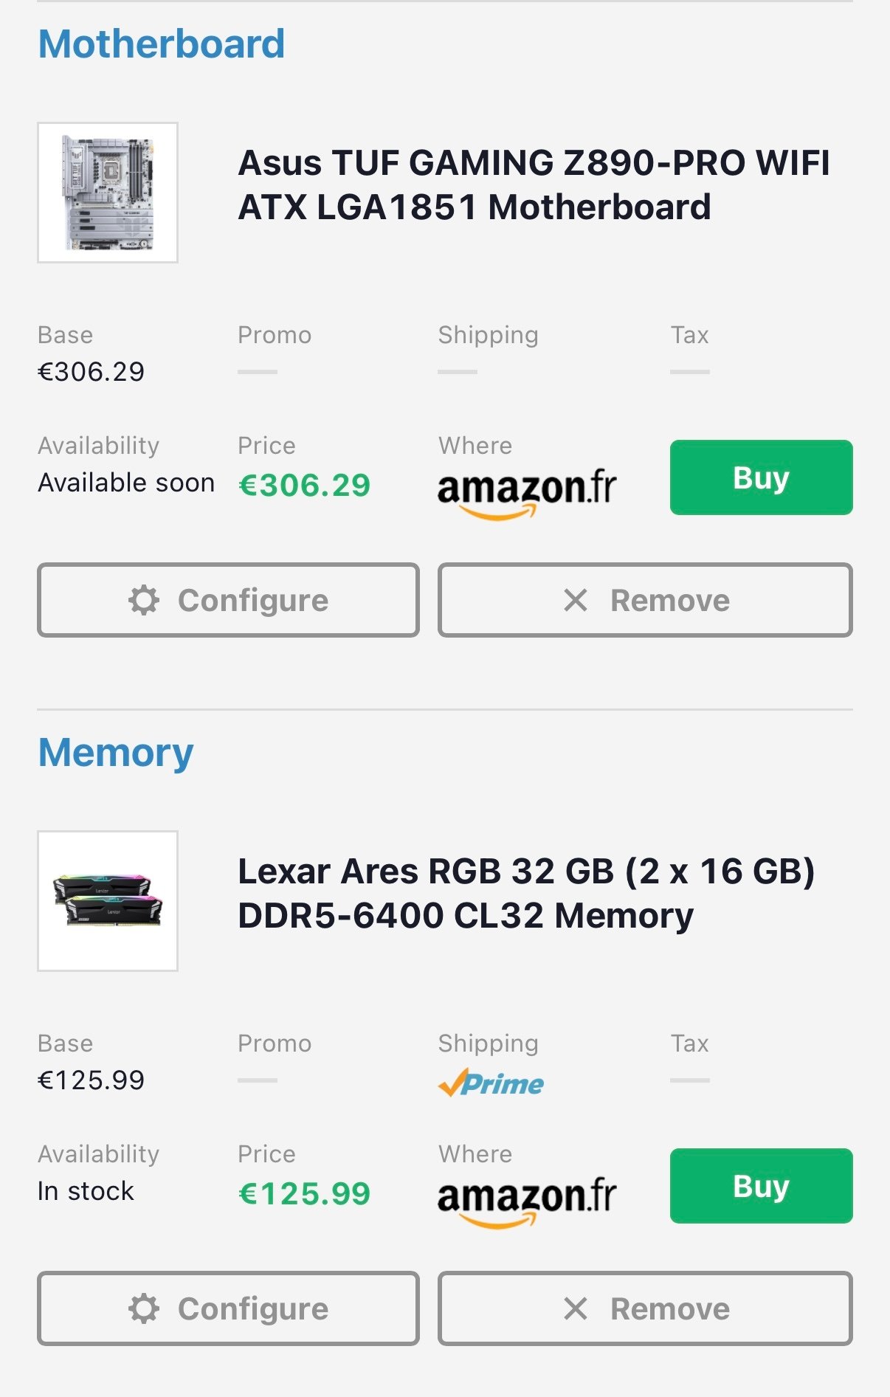The height and width of the screenshot is (1397, 890).
Task: Click the green €125.99 price link
Action: tap(304, 1193)
